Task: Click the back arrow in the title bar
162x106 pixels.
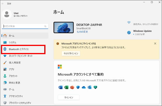Action: point(3,4)
